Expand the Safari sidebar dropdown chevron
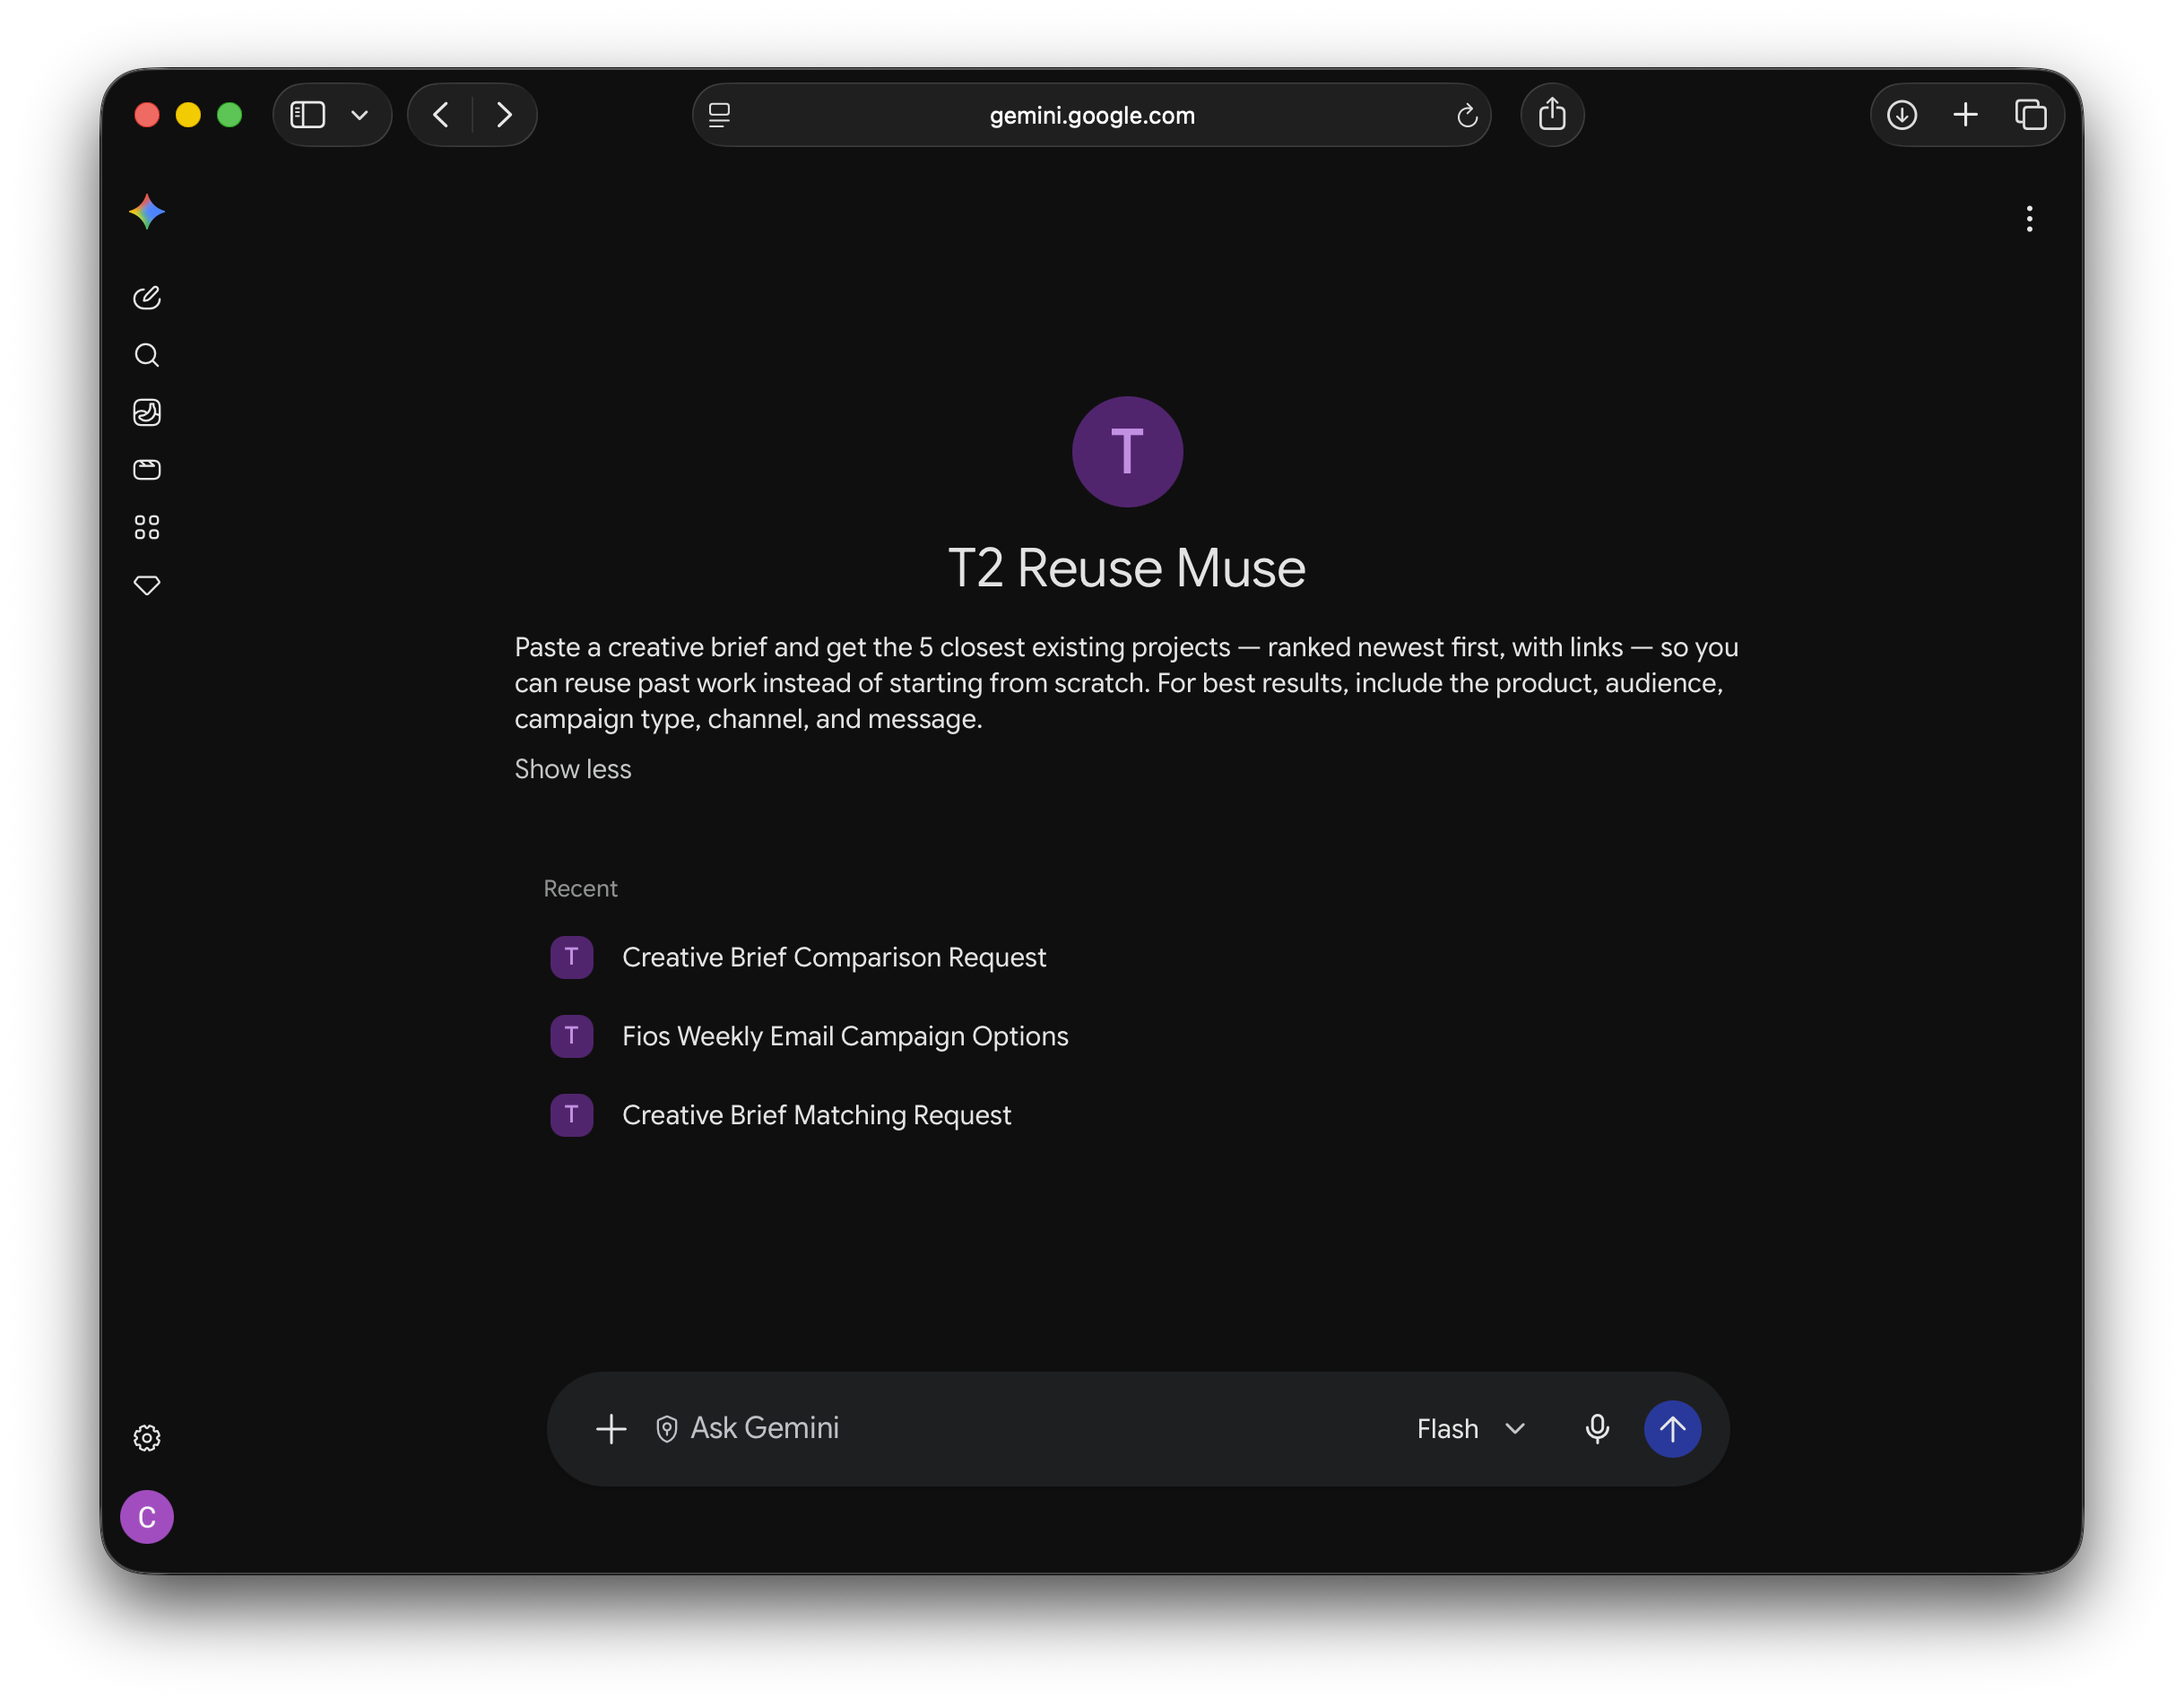The height and width of the screenshot is (1707, 2184). [360, 115]
